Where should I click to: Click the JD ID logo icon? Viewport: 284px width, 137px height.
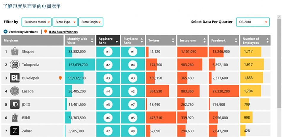[x=15, y=104]
